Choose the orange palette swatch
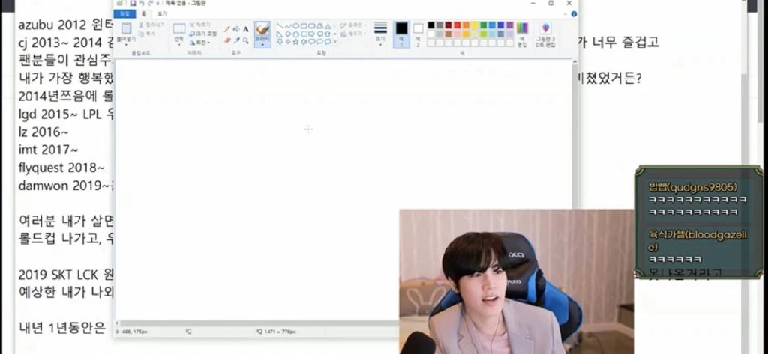Screen dimensions: 768x354 pyautogui.click(x=466, y=25)
